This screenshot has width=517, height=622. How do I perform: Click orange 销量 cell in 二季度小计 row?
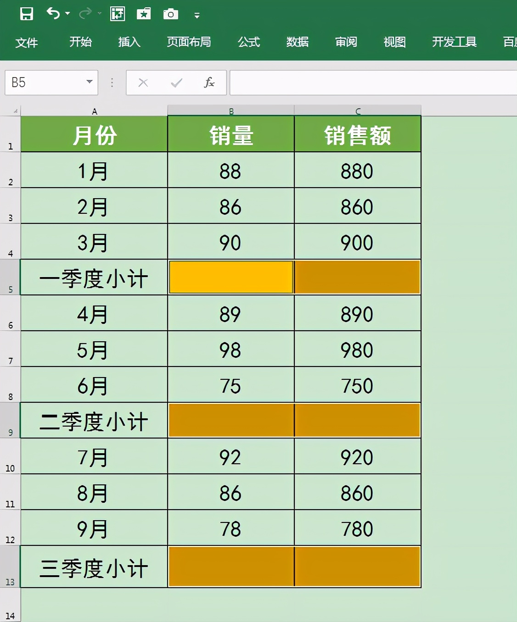tap(231, 421)
